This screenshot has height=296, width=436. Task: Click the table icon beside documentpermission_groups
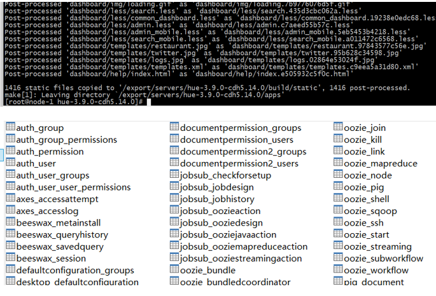tap(174, 126)
